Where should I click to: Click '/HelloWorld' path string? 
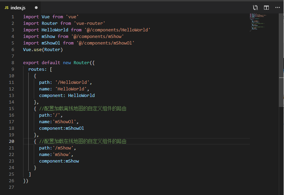[72, 82]
